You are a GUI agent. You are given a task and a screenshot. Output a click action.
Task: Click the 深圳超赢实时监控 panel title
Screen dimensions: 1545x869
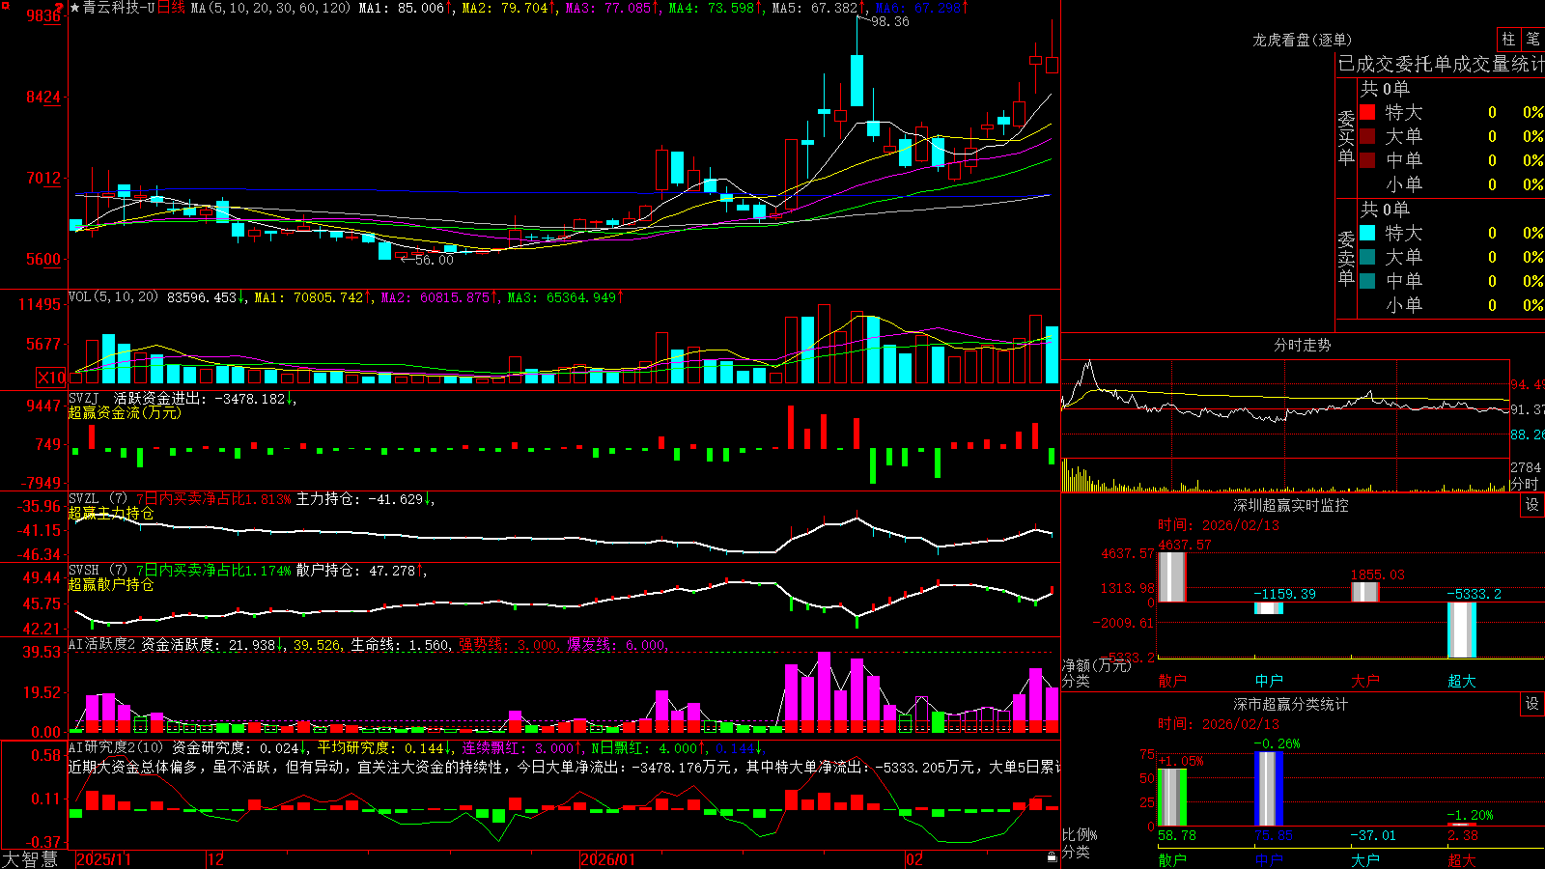[1291, 505]
